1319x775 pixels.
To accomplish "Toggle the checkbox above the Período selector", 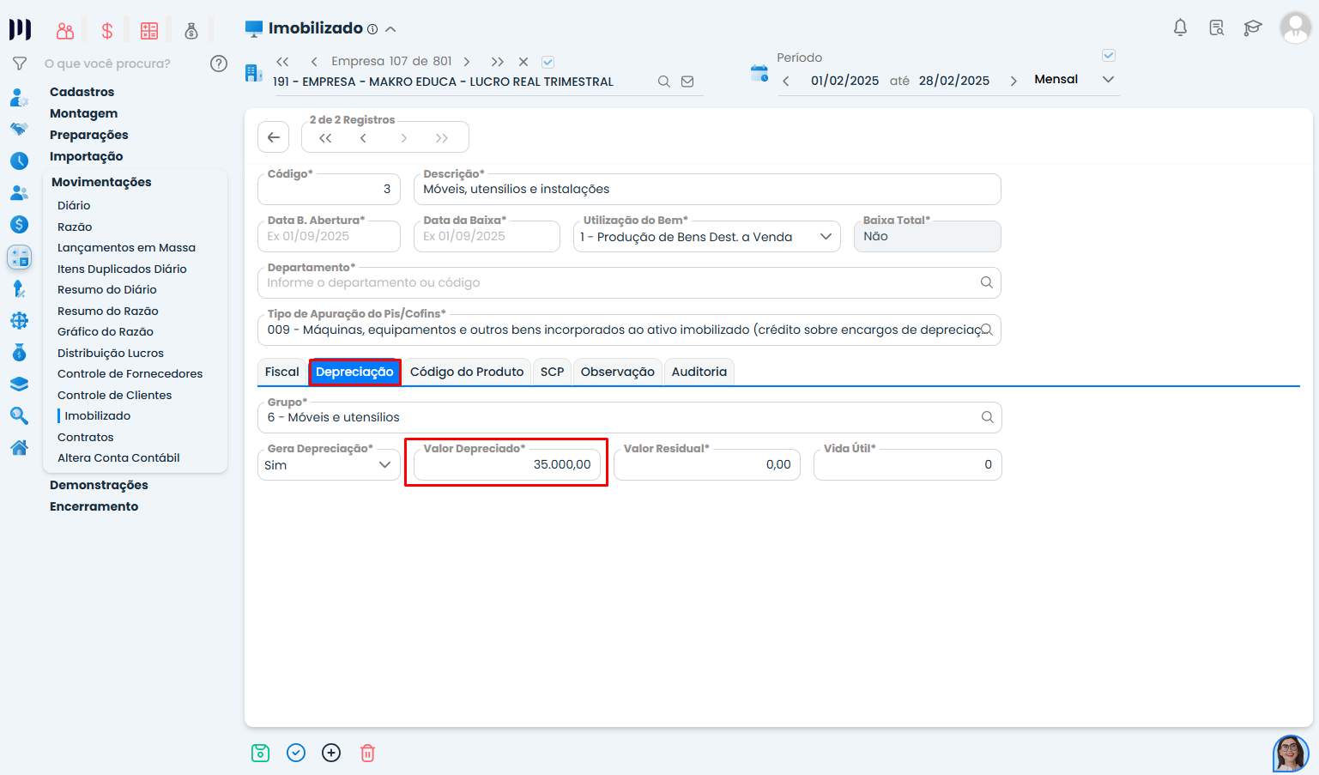I will [x=1108, y=56].
